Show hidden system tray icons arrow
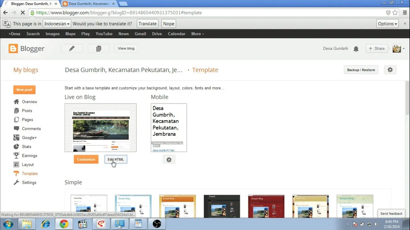 tap(348, 224)
